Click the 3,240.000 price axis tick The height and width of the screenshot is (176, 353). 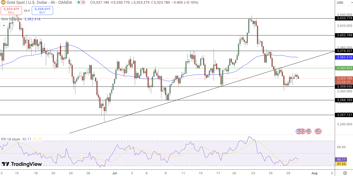coord(344,124)
